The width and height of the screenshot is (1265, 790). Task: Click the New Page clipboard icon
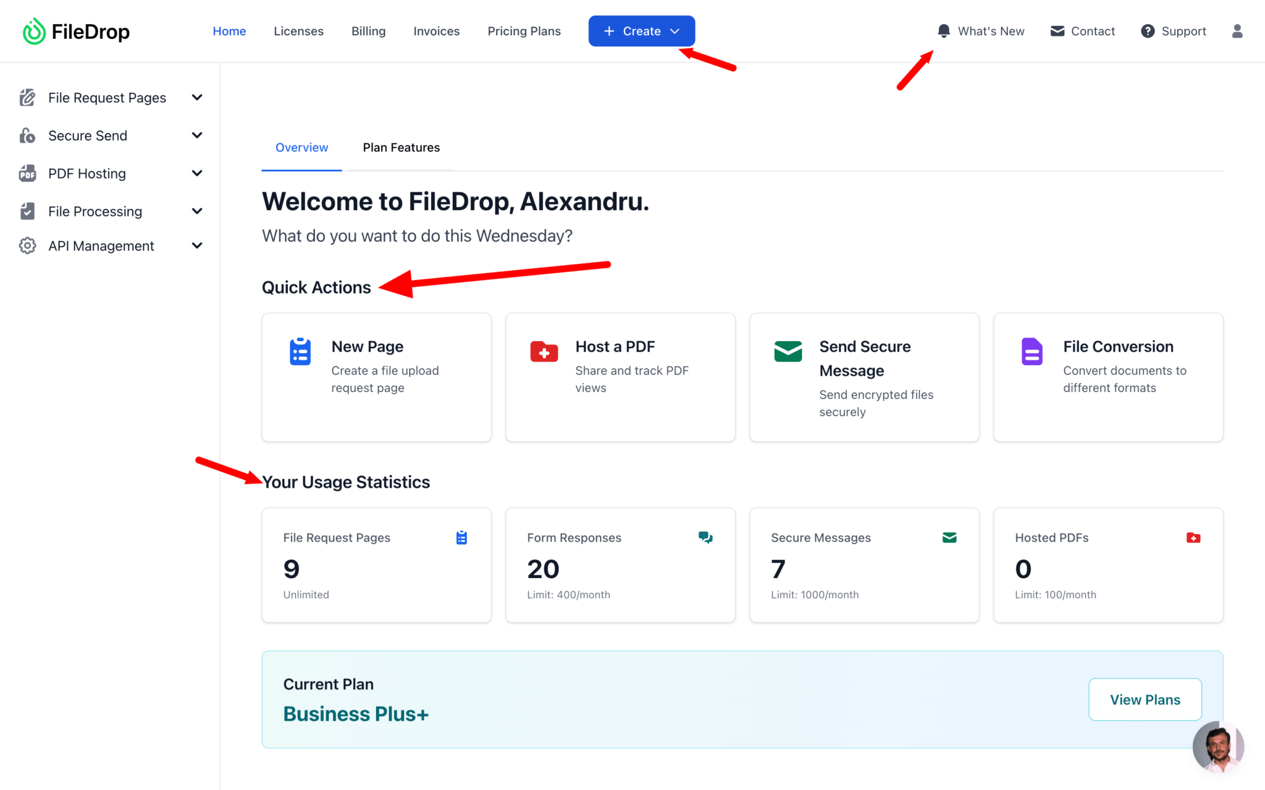click(300, 351)
